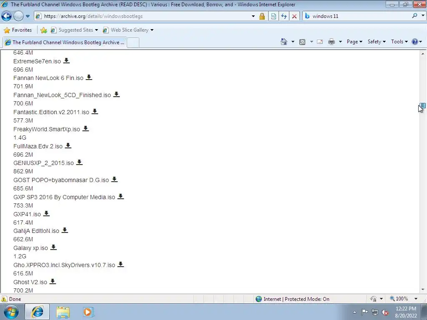
Task: Open the Favorites center button
Action: [x=18, y=30]
